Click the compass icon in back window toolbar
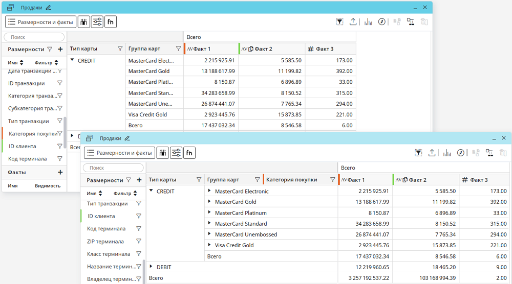The height and width of the screenshot is (284, 512). tap(382, 21)
